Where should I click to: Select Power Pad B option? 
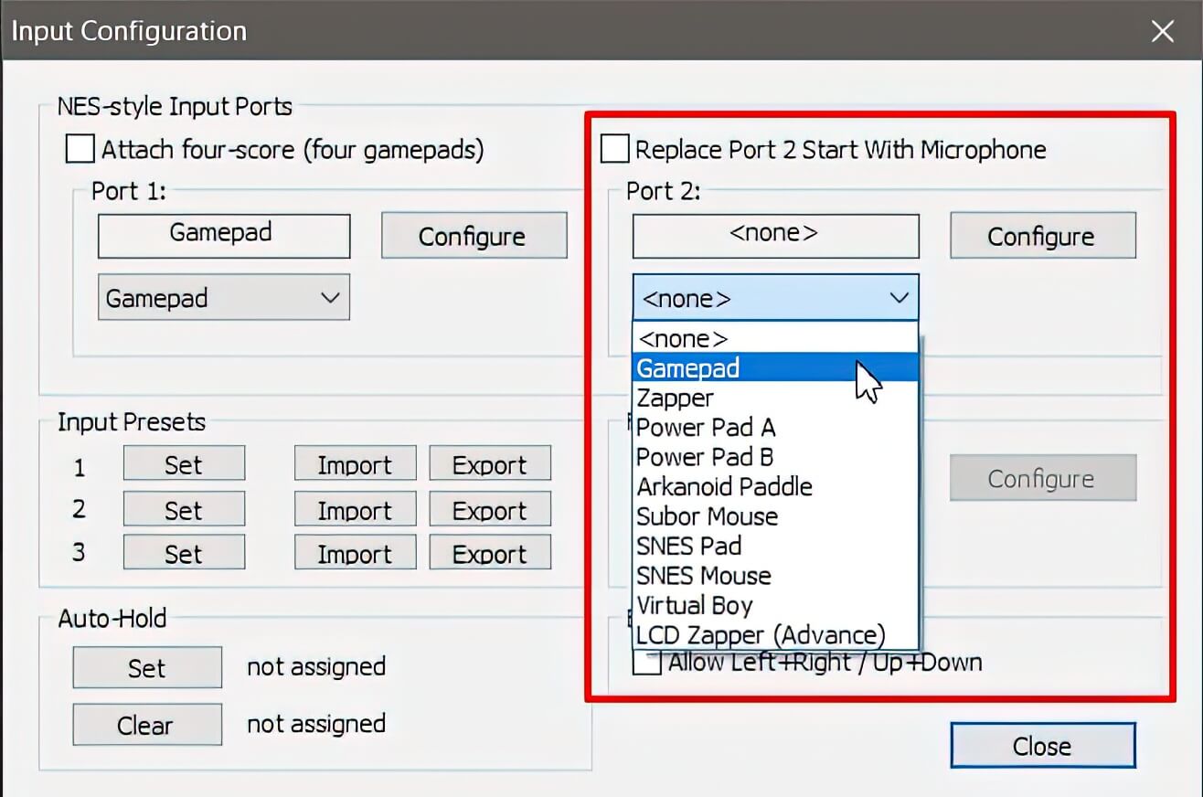click(x=705, y=457)
